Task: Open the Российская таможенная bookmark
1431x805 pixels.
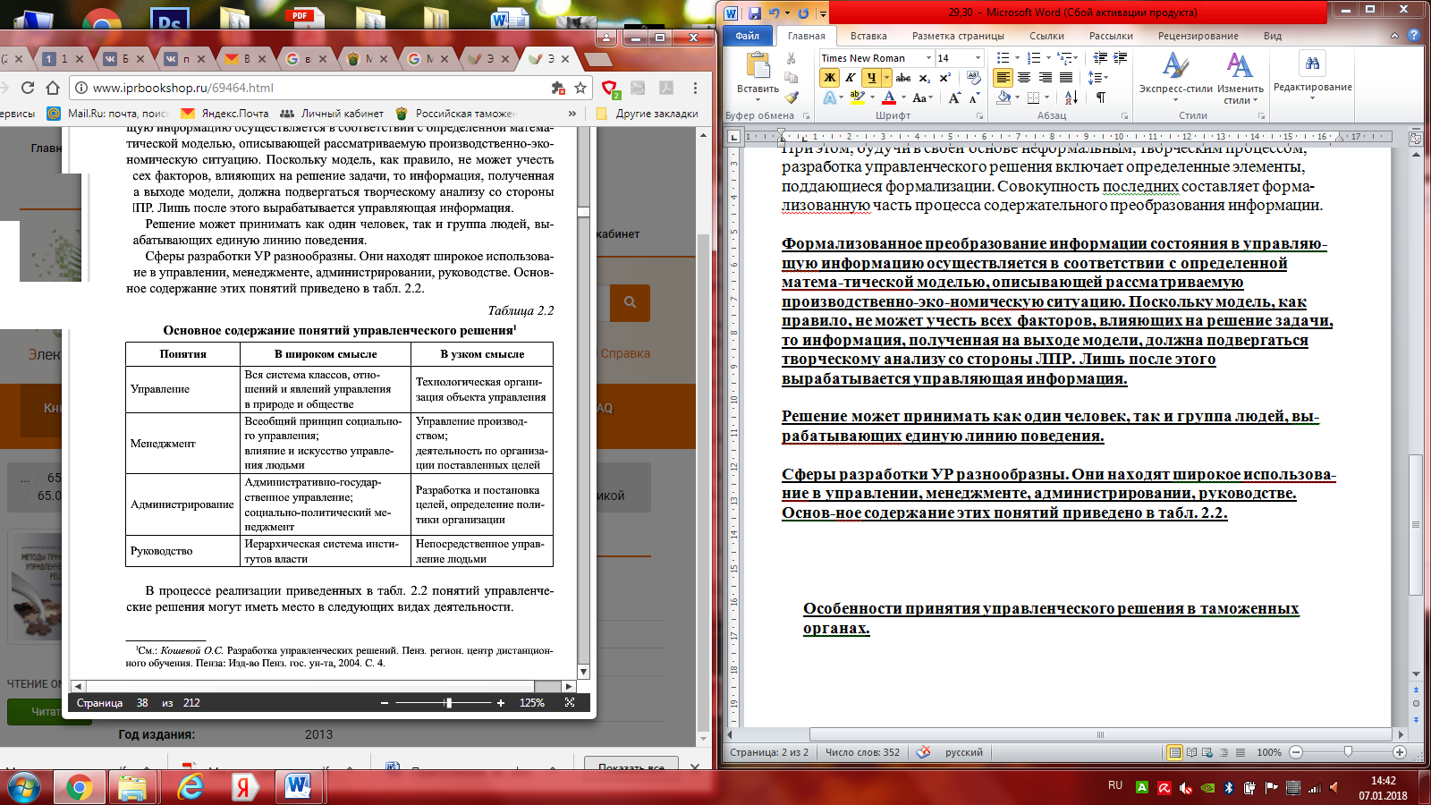Action: pos(456,114)
